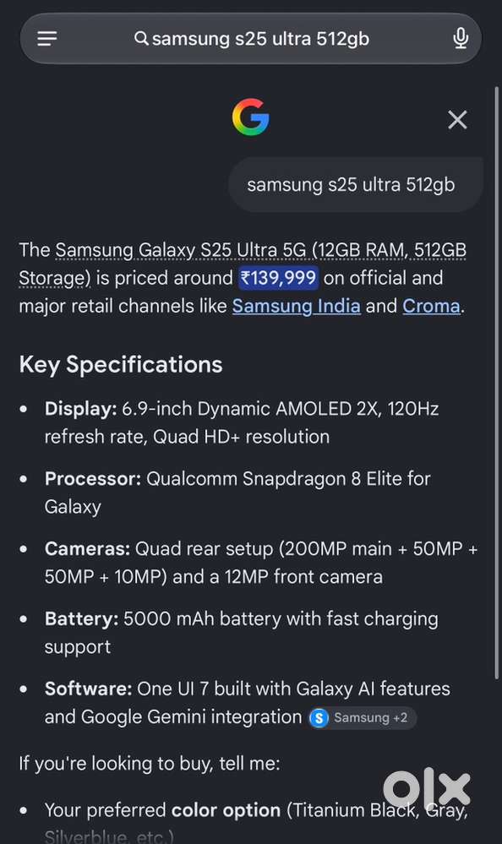Click the preferred color option bullet

pos(256,823)
